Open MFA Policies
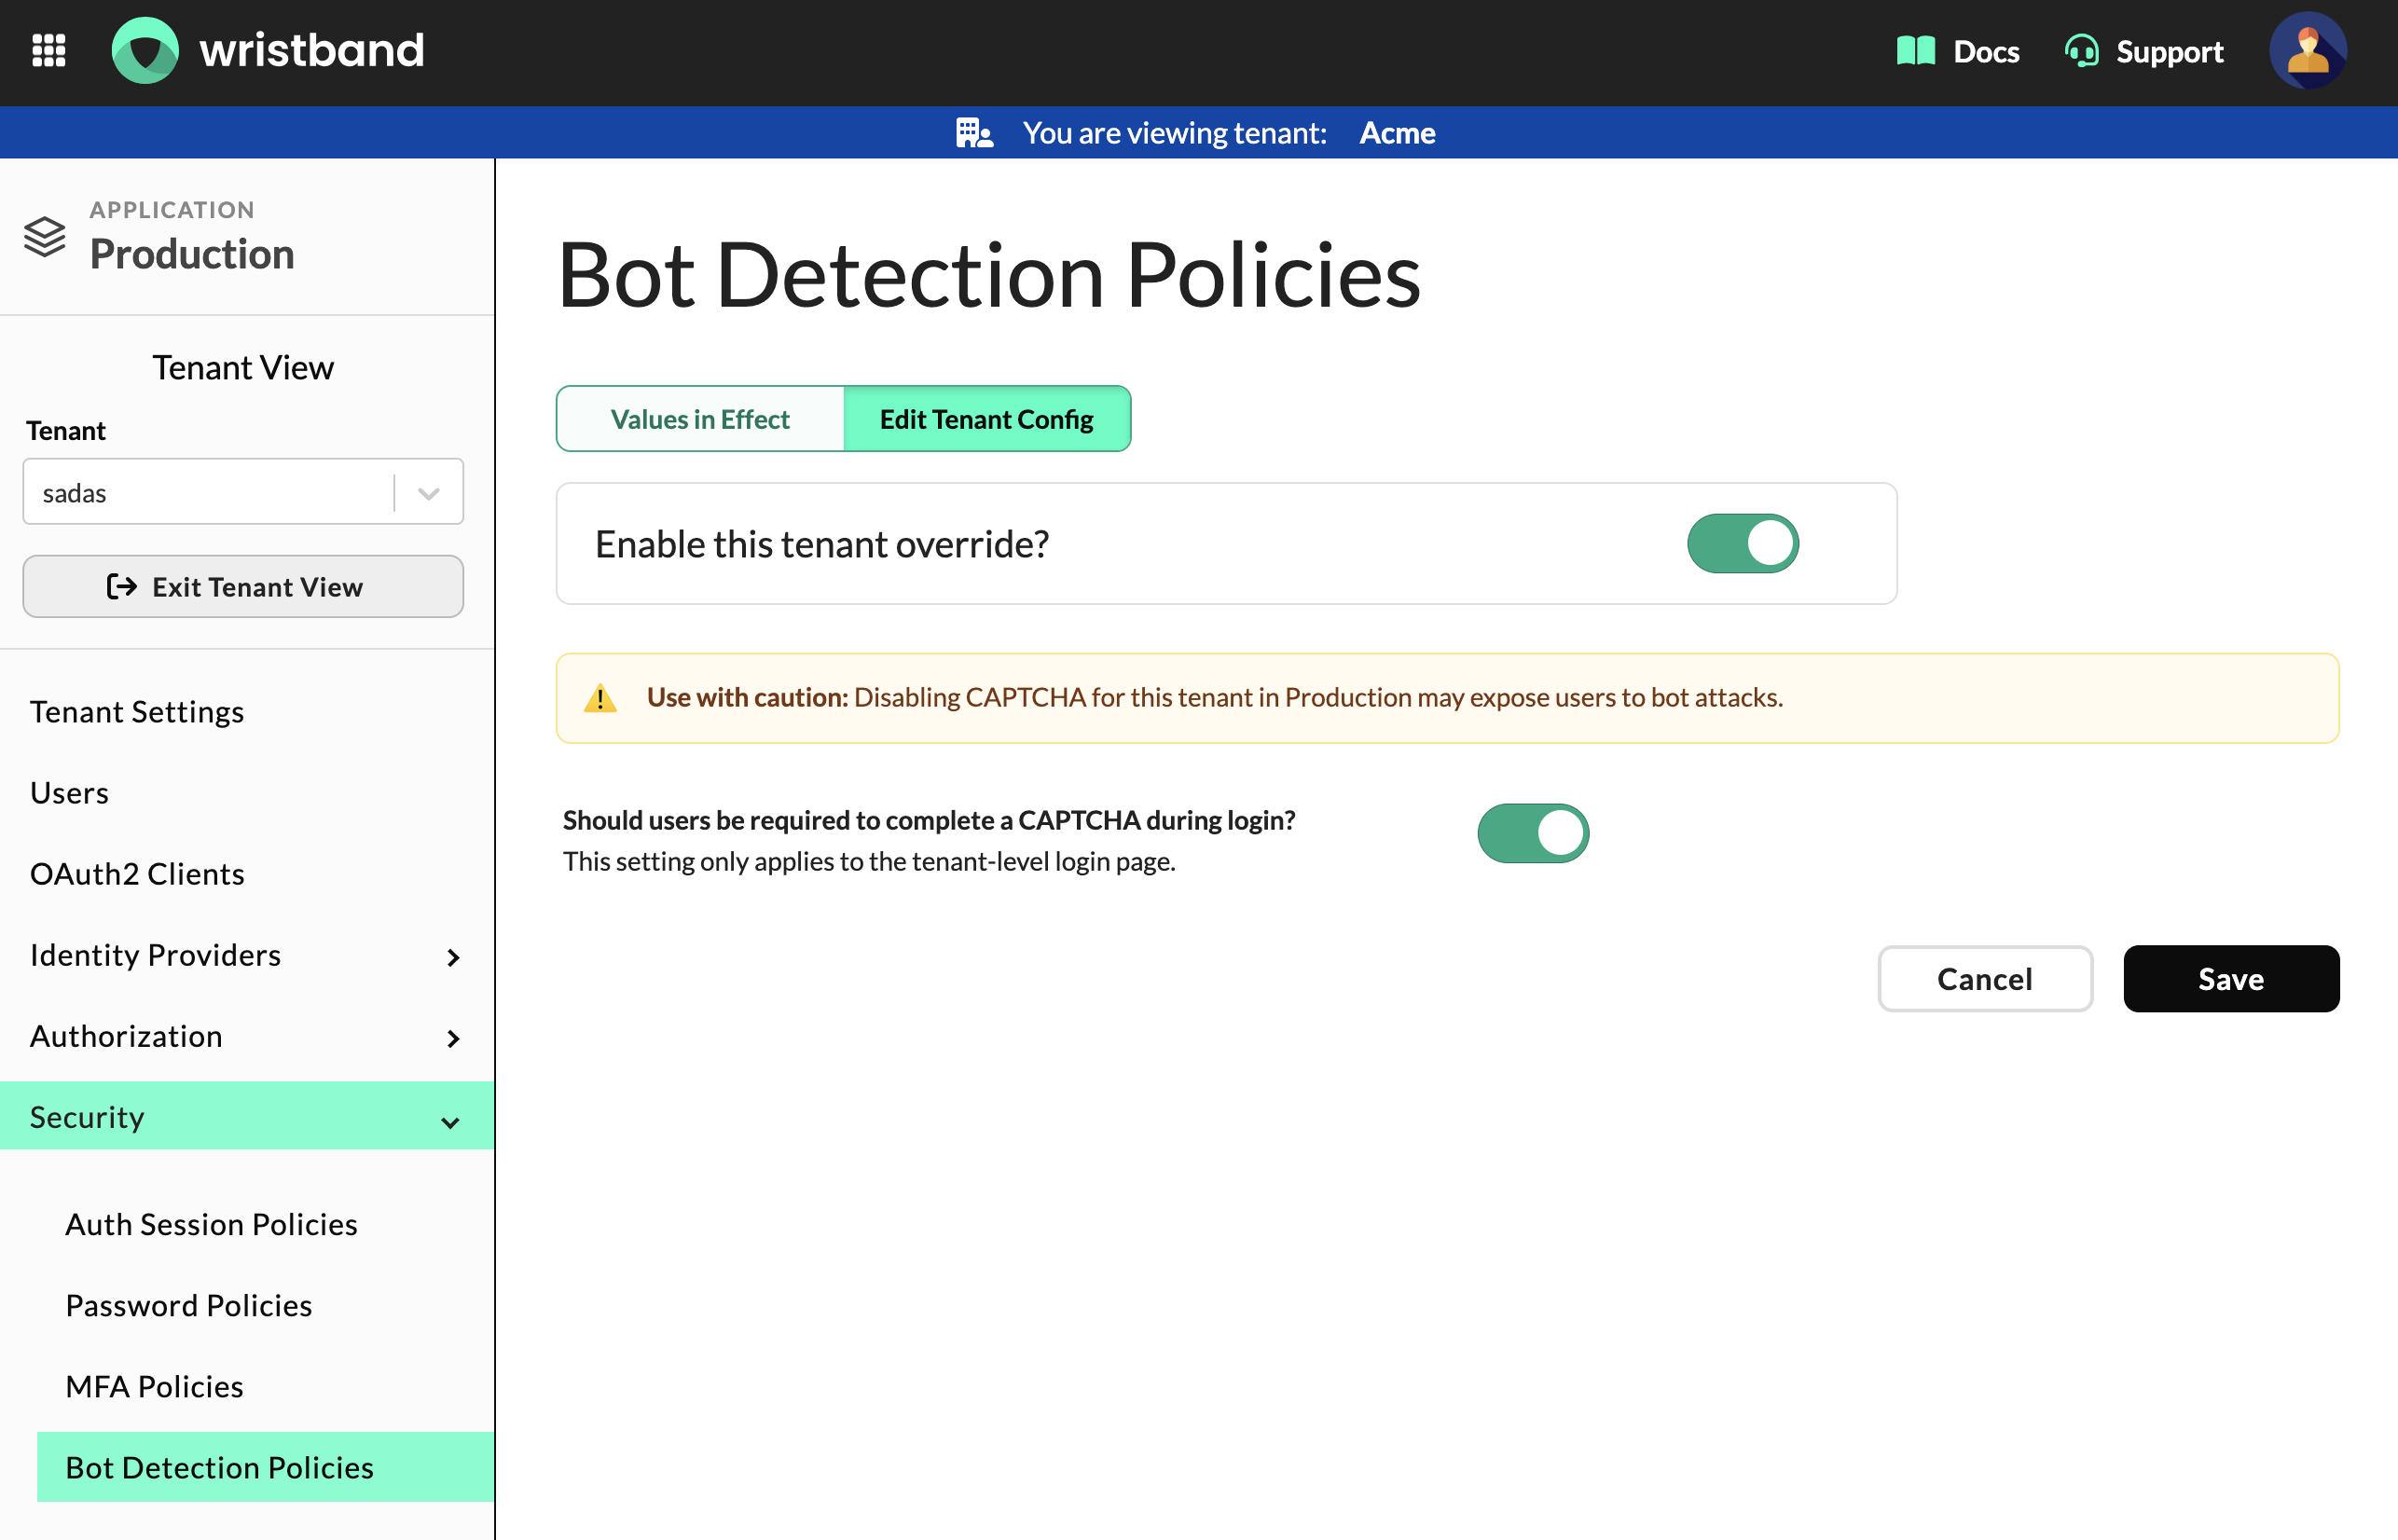Image resolution: width=2398 pixels, height=1540 pixels. coord(265,1386)
